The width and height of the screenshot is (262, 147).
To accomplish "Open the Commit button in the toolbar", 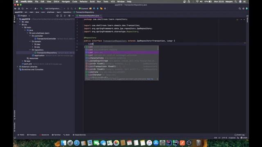I will [x=83, y=9].
